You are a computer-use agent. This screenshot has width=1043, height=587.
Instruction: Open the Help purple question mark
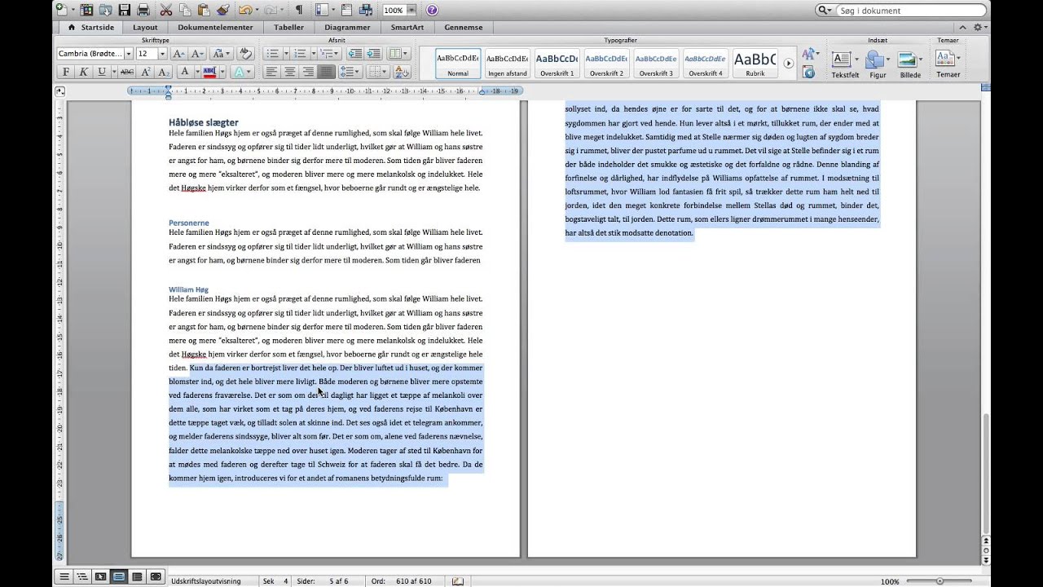pyautogui.click(x=432, y=10)
